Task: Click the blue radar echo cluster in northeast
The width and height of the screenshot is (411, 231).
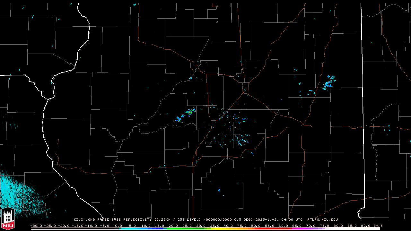Action: 328,83
